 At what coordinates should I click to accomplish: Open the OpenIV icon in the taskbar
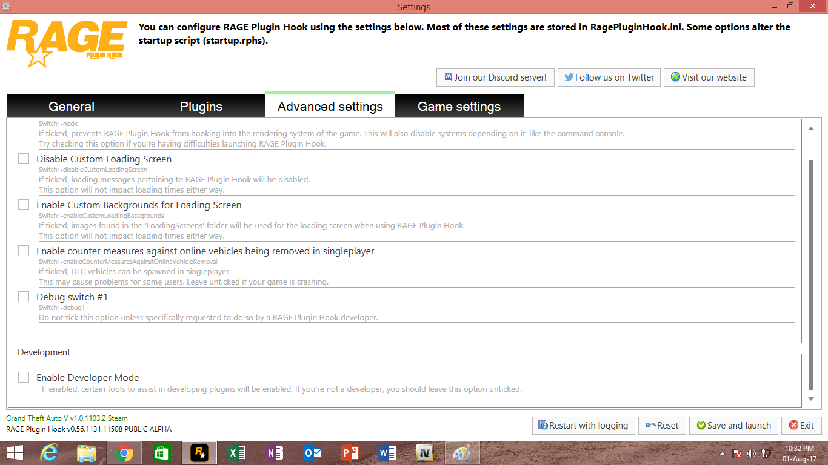click(x=425, y=453)
